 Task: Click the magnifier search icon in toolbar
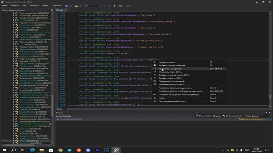coord(129,6)
